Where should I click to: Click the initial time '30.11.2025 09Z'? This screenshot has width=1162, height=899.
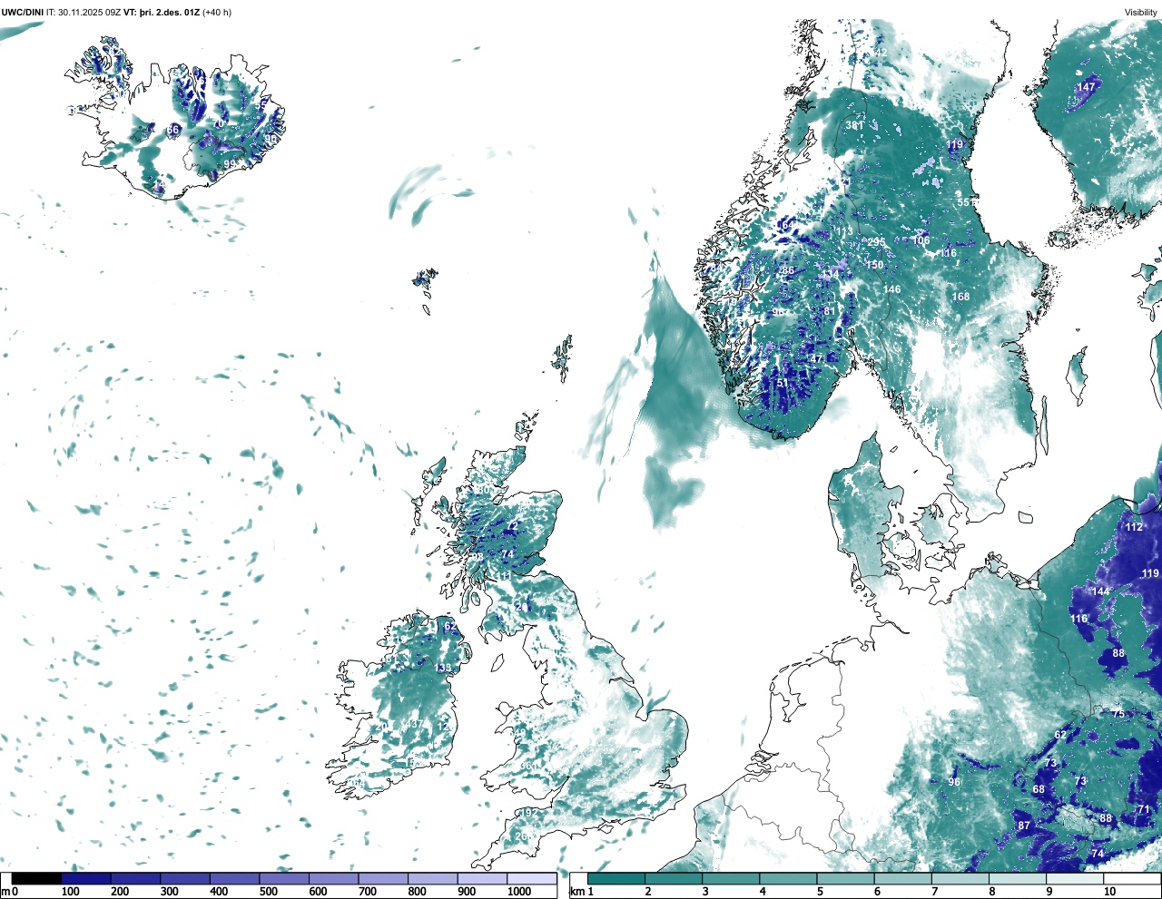click(89, 13)
